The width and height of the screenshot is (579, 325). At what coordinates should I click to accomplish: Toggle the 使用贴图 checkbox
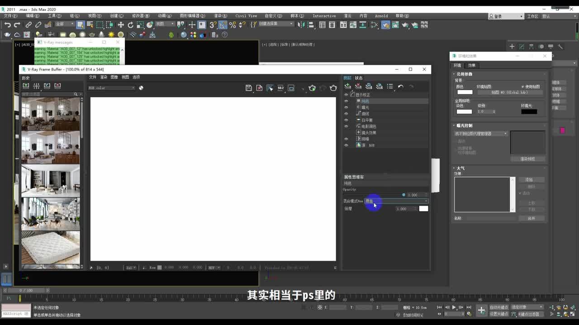523,87
